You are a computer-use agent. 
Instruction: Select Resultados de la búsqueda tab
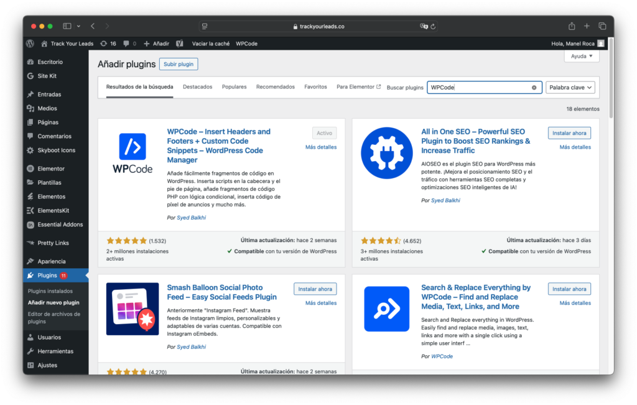pyautogui.click(x=140, y=87)
